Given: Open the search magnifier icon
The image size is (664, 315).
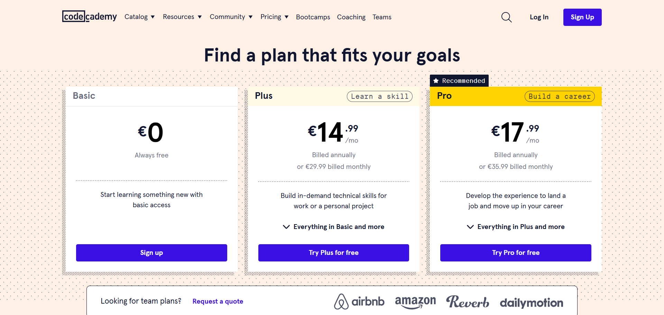Looking at the screenshot, I should (x=506, y=17).
